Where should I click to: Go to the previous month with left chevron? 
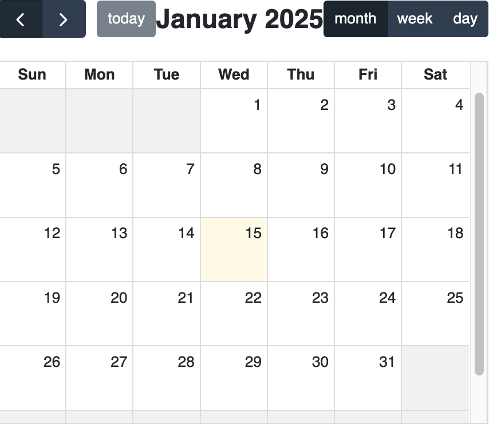click(x=21, y=19)
